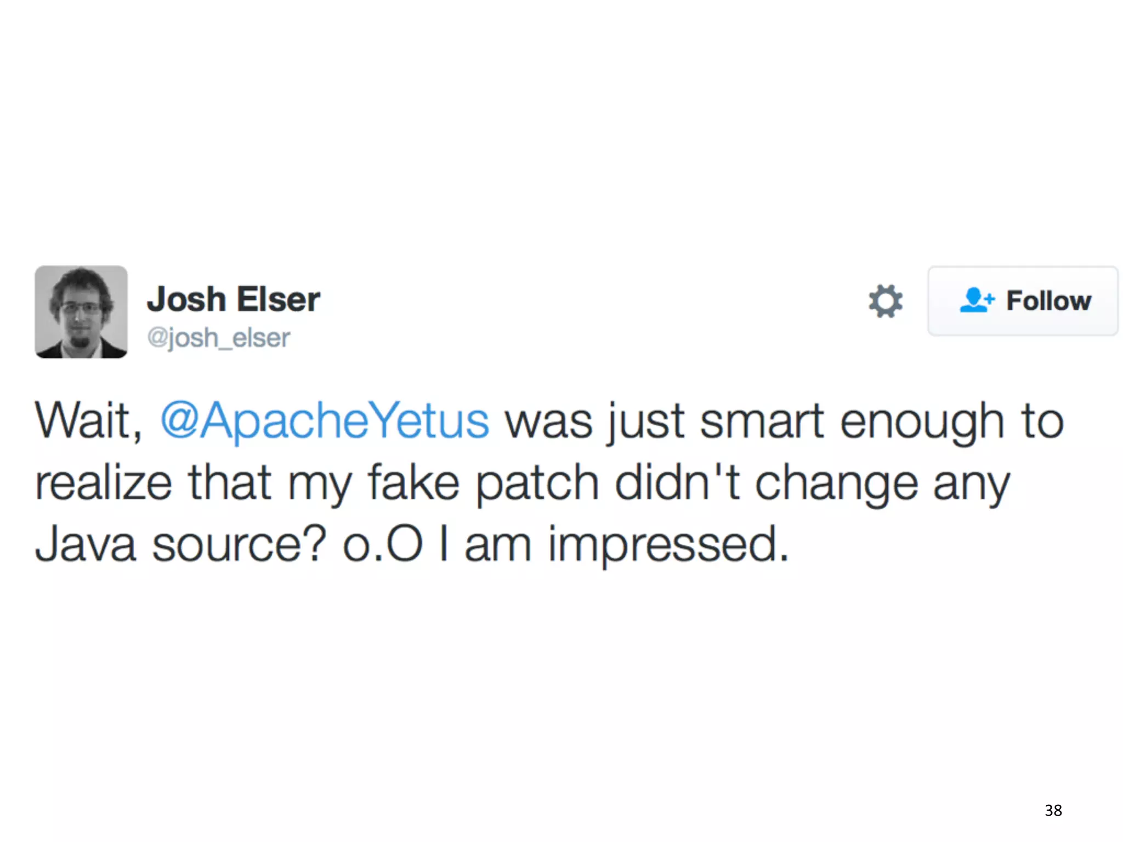1123x842 pixels.
Task: Click the Follow button
Action: coord(1022,301)
